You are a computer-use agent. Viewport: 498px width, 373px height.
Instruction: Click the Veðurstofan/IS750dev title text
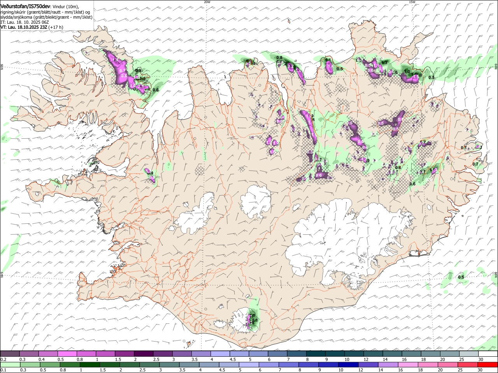(x=25, y=7)
